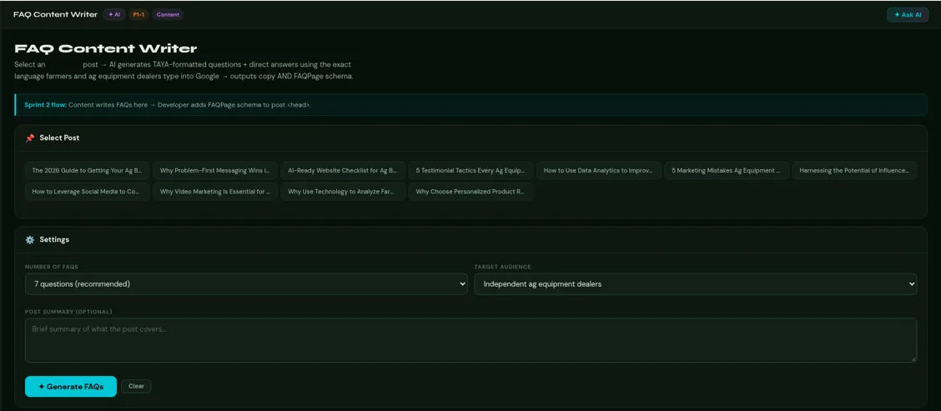Screen dimensions: 941x411
Task: Click the Content tag badge
Action: (x=168, y=15)
